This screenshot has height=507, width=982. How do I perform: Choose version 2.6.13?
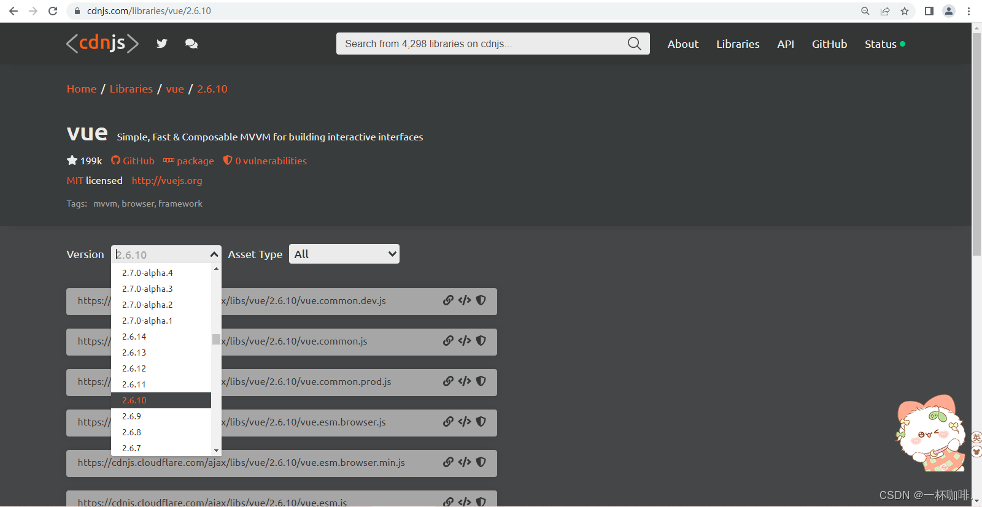pyautogui.click(x=161, y=353)
